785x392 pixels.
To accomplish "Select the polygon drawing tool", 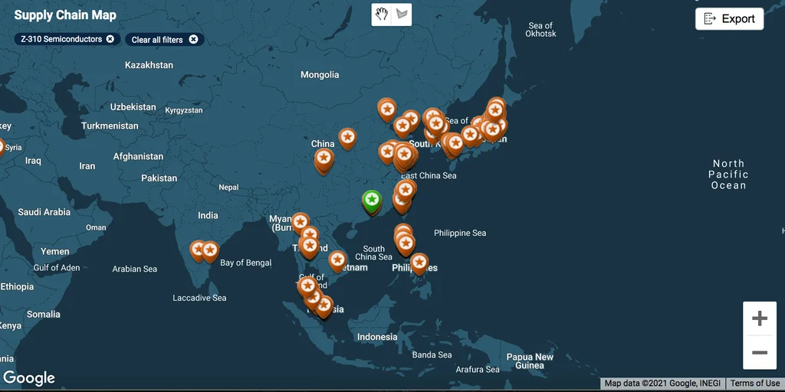I will click(402, 14).
